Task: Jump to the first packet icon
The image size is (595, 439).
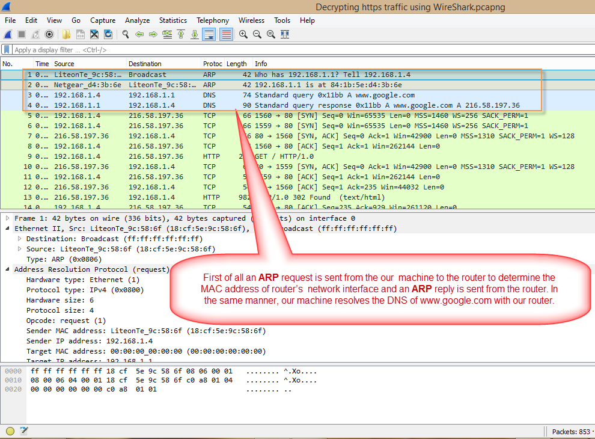Action: [181, 34]
